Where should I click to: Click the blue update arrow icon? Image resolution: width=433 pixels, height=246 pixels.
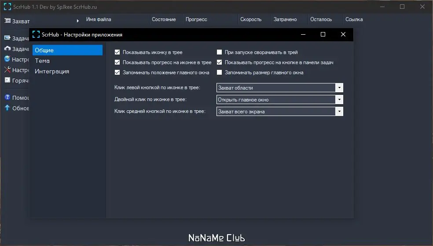[x=7, y=108]
